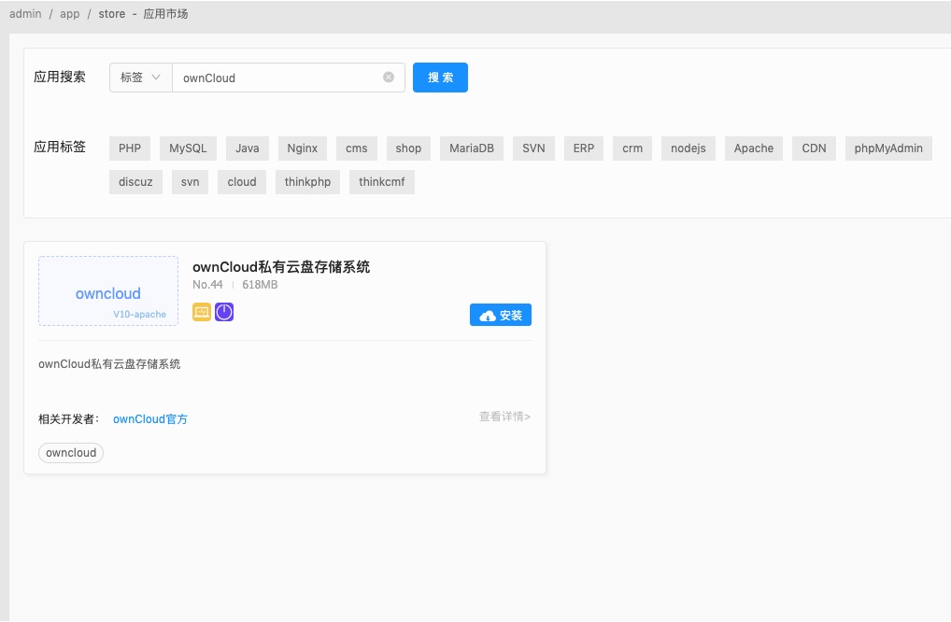Image resolution: width=951 pixels, height=622 pixels.
Task: Filter by the MariaDB tag
Action: click(x=472, y=148)
